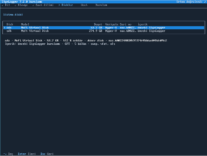Select the Diskler step

[x=66, y=5]
